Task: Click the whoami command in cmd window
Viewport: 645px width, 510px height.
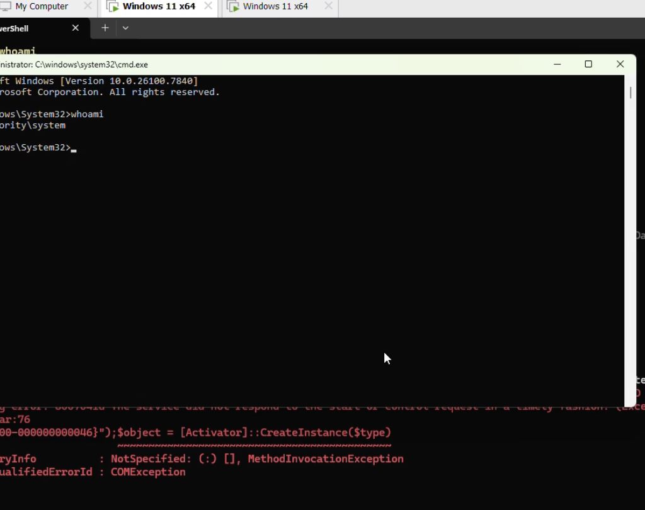Action: [x=87, y=114]
